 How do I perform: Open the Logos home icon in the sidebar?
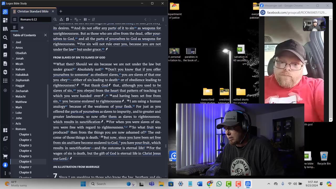click(5, 12)
